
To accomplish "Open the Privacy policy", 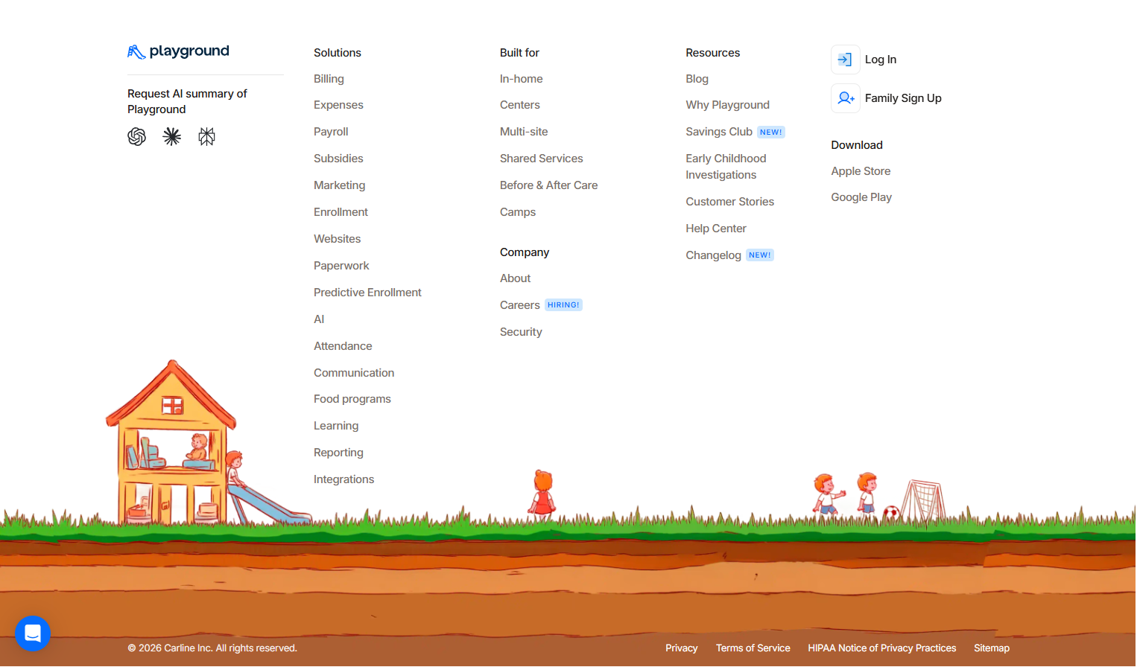I will [681, 648].
